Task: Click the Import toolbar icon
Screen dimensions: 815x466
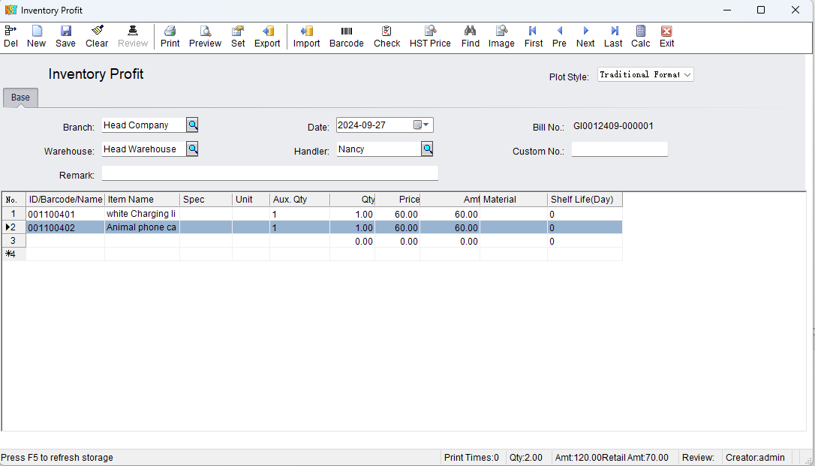Action: tap(306, 36)
